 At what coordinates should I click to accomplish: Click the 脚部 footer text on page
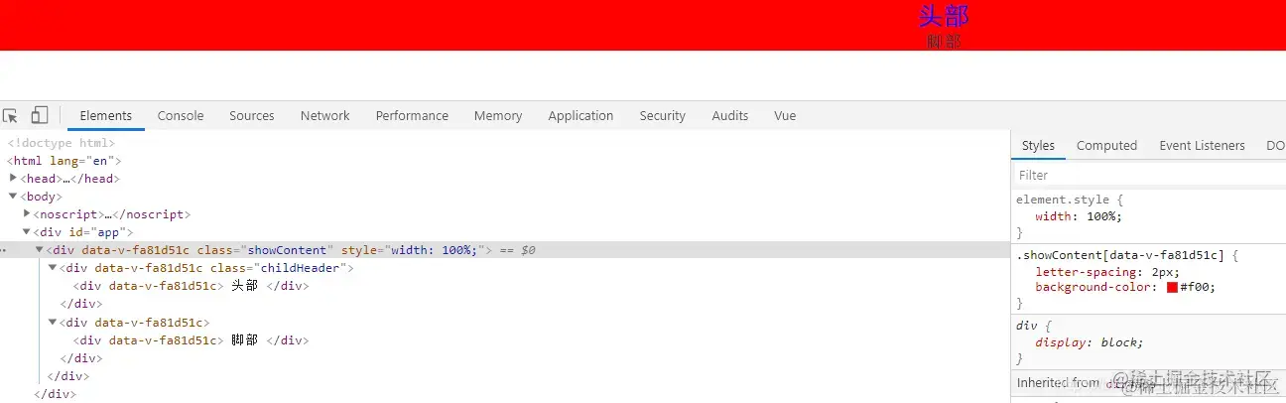(944, 42)
